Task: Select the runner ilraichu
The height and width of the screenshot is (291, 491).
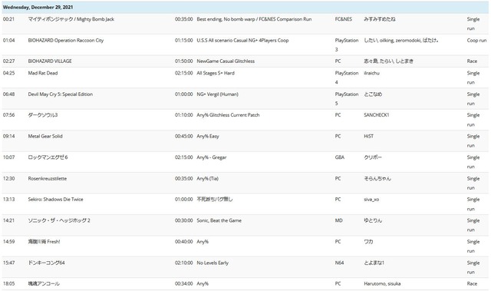Action: pos(371,73)
